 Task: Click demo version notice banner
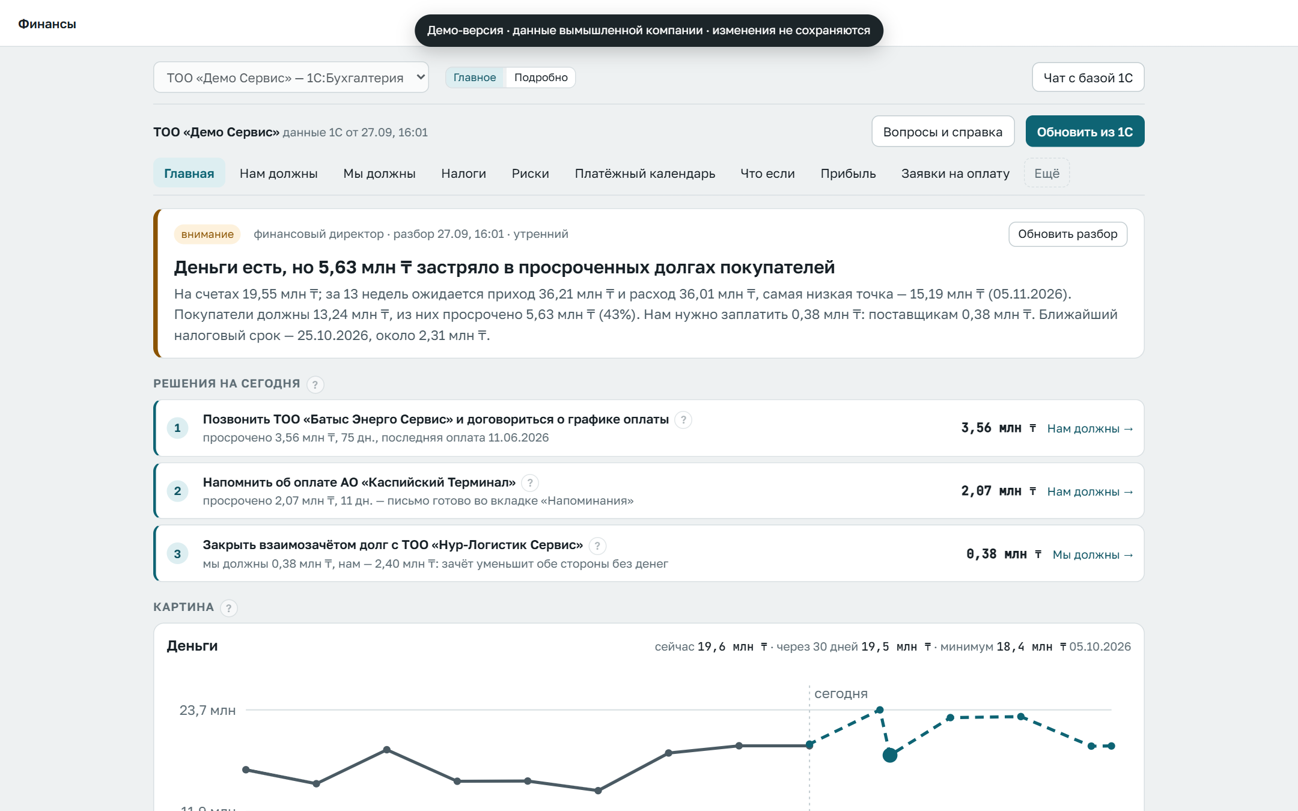[x=649, y=31]
